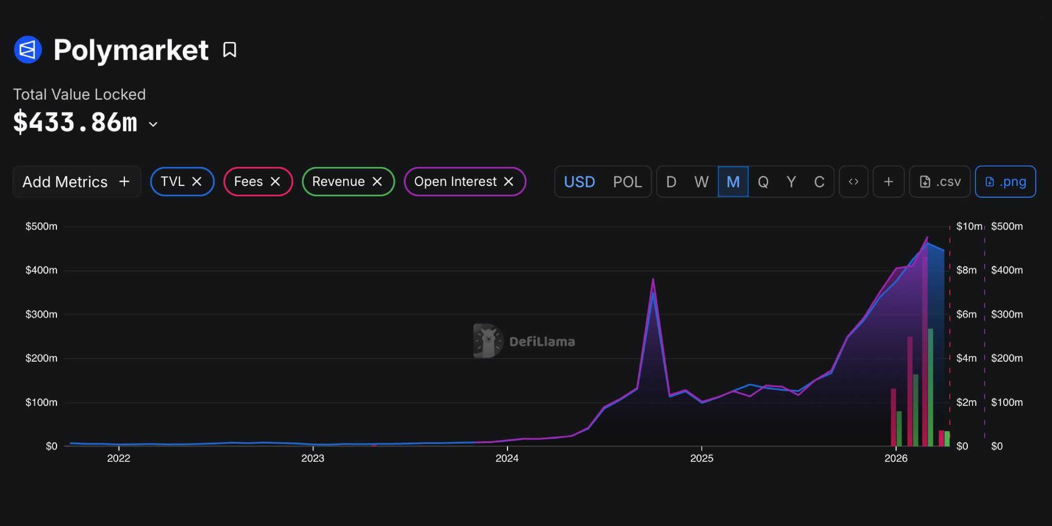Click the October 2024 peak on chart

click(653, 280)
